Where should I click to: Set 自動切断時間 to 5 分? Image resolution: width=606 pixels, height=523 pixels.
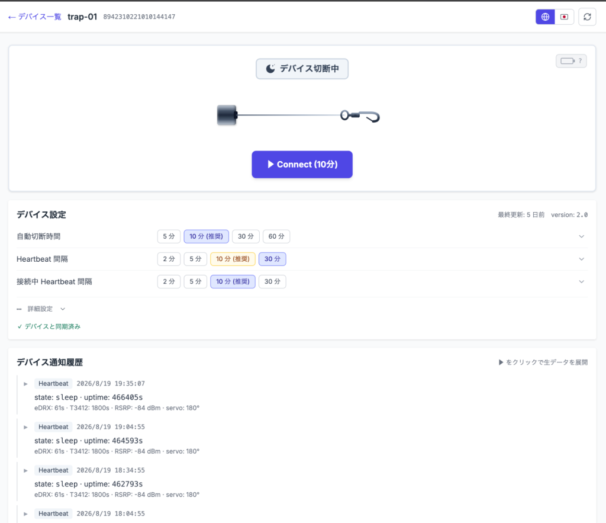tap(169, 236)
